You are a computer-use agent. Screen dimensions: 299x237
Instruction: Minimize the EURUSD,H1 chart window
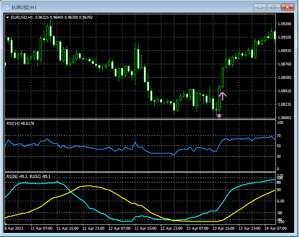[x=260, y=7]
